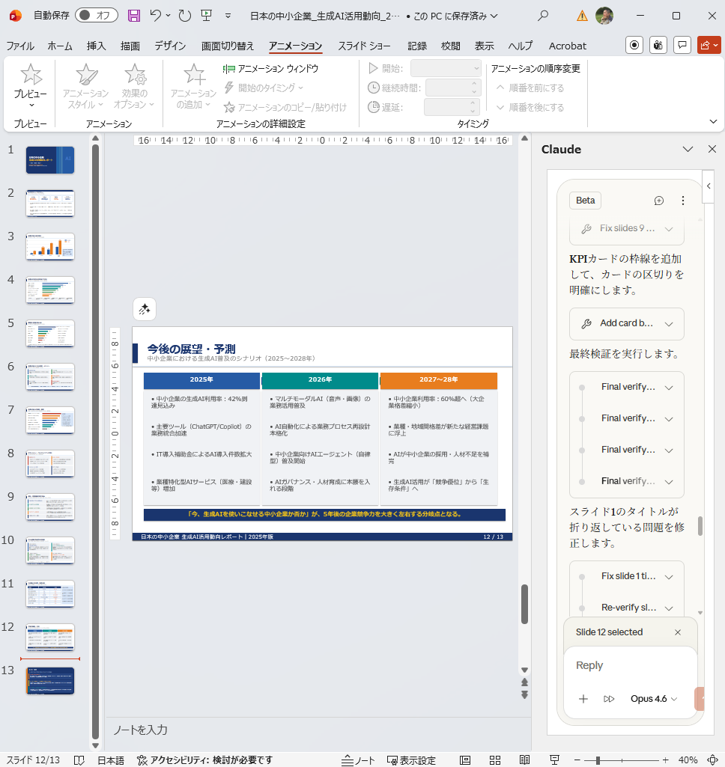Expand the Opus 4.6 model dropdown
Screen dimensions: 725x767
(653, 698)
